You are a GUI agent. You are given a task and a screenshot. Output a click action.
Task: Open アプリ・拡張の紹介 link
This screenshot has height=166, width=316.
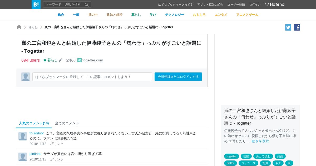210,4
